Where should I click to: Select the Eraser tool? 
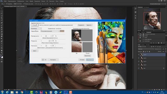pyautogui.click(x=2, y=32)
